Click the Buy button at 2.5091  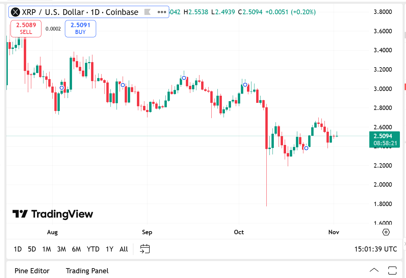click(81, 29)
